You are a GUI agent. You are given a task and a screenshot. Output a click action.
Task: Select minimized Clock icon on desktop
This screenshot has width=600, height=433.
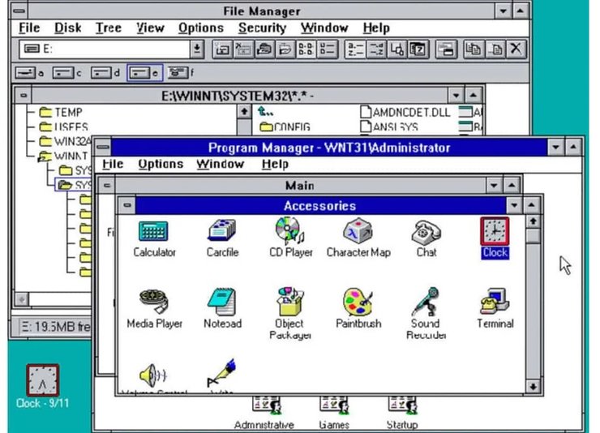(x=42, y=379)
